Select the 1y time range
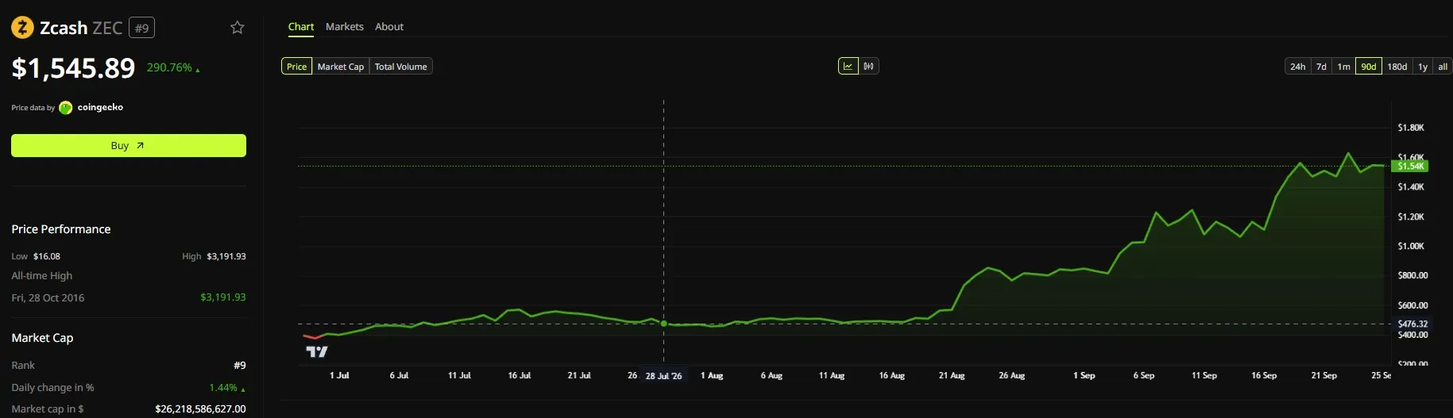1453x418 pixels. [1423, 67]
